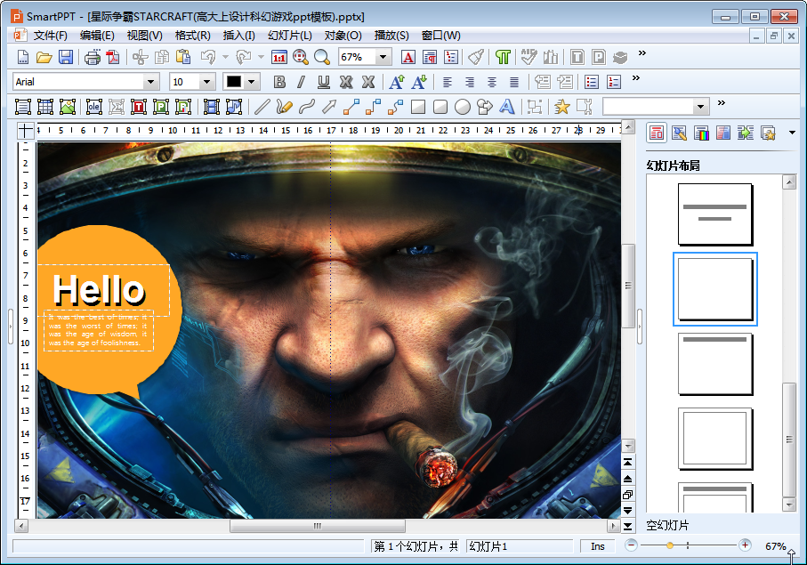Click the Save document icon
Image resolution: width=807 pixels, height=565 pixels.
point(66,57)
